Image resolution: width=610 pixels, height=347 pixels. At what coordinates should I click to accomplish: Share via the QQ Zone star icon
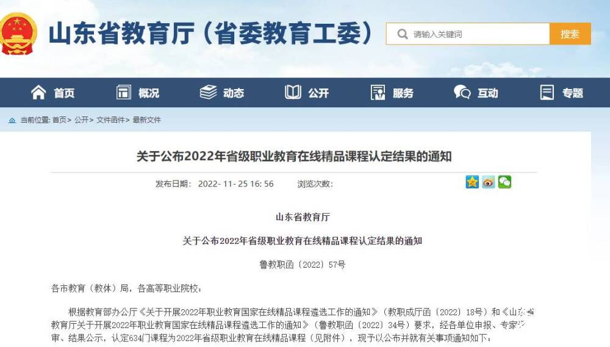coord(472,182)
